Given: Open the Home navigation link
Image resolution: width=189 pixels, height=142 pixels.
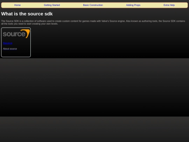Looking at the screenshot, I should pyautogui.click(x=17, y=5).
